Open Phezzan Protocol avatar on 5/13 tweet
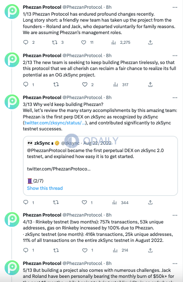 pyautogui.click(x=12, y=268)
